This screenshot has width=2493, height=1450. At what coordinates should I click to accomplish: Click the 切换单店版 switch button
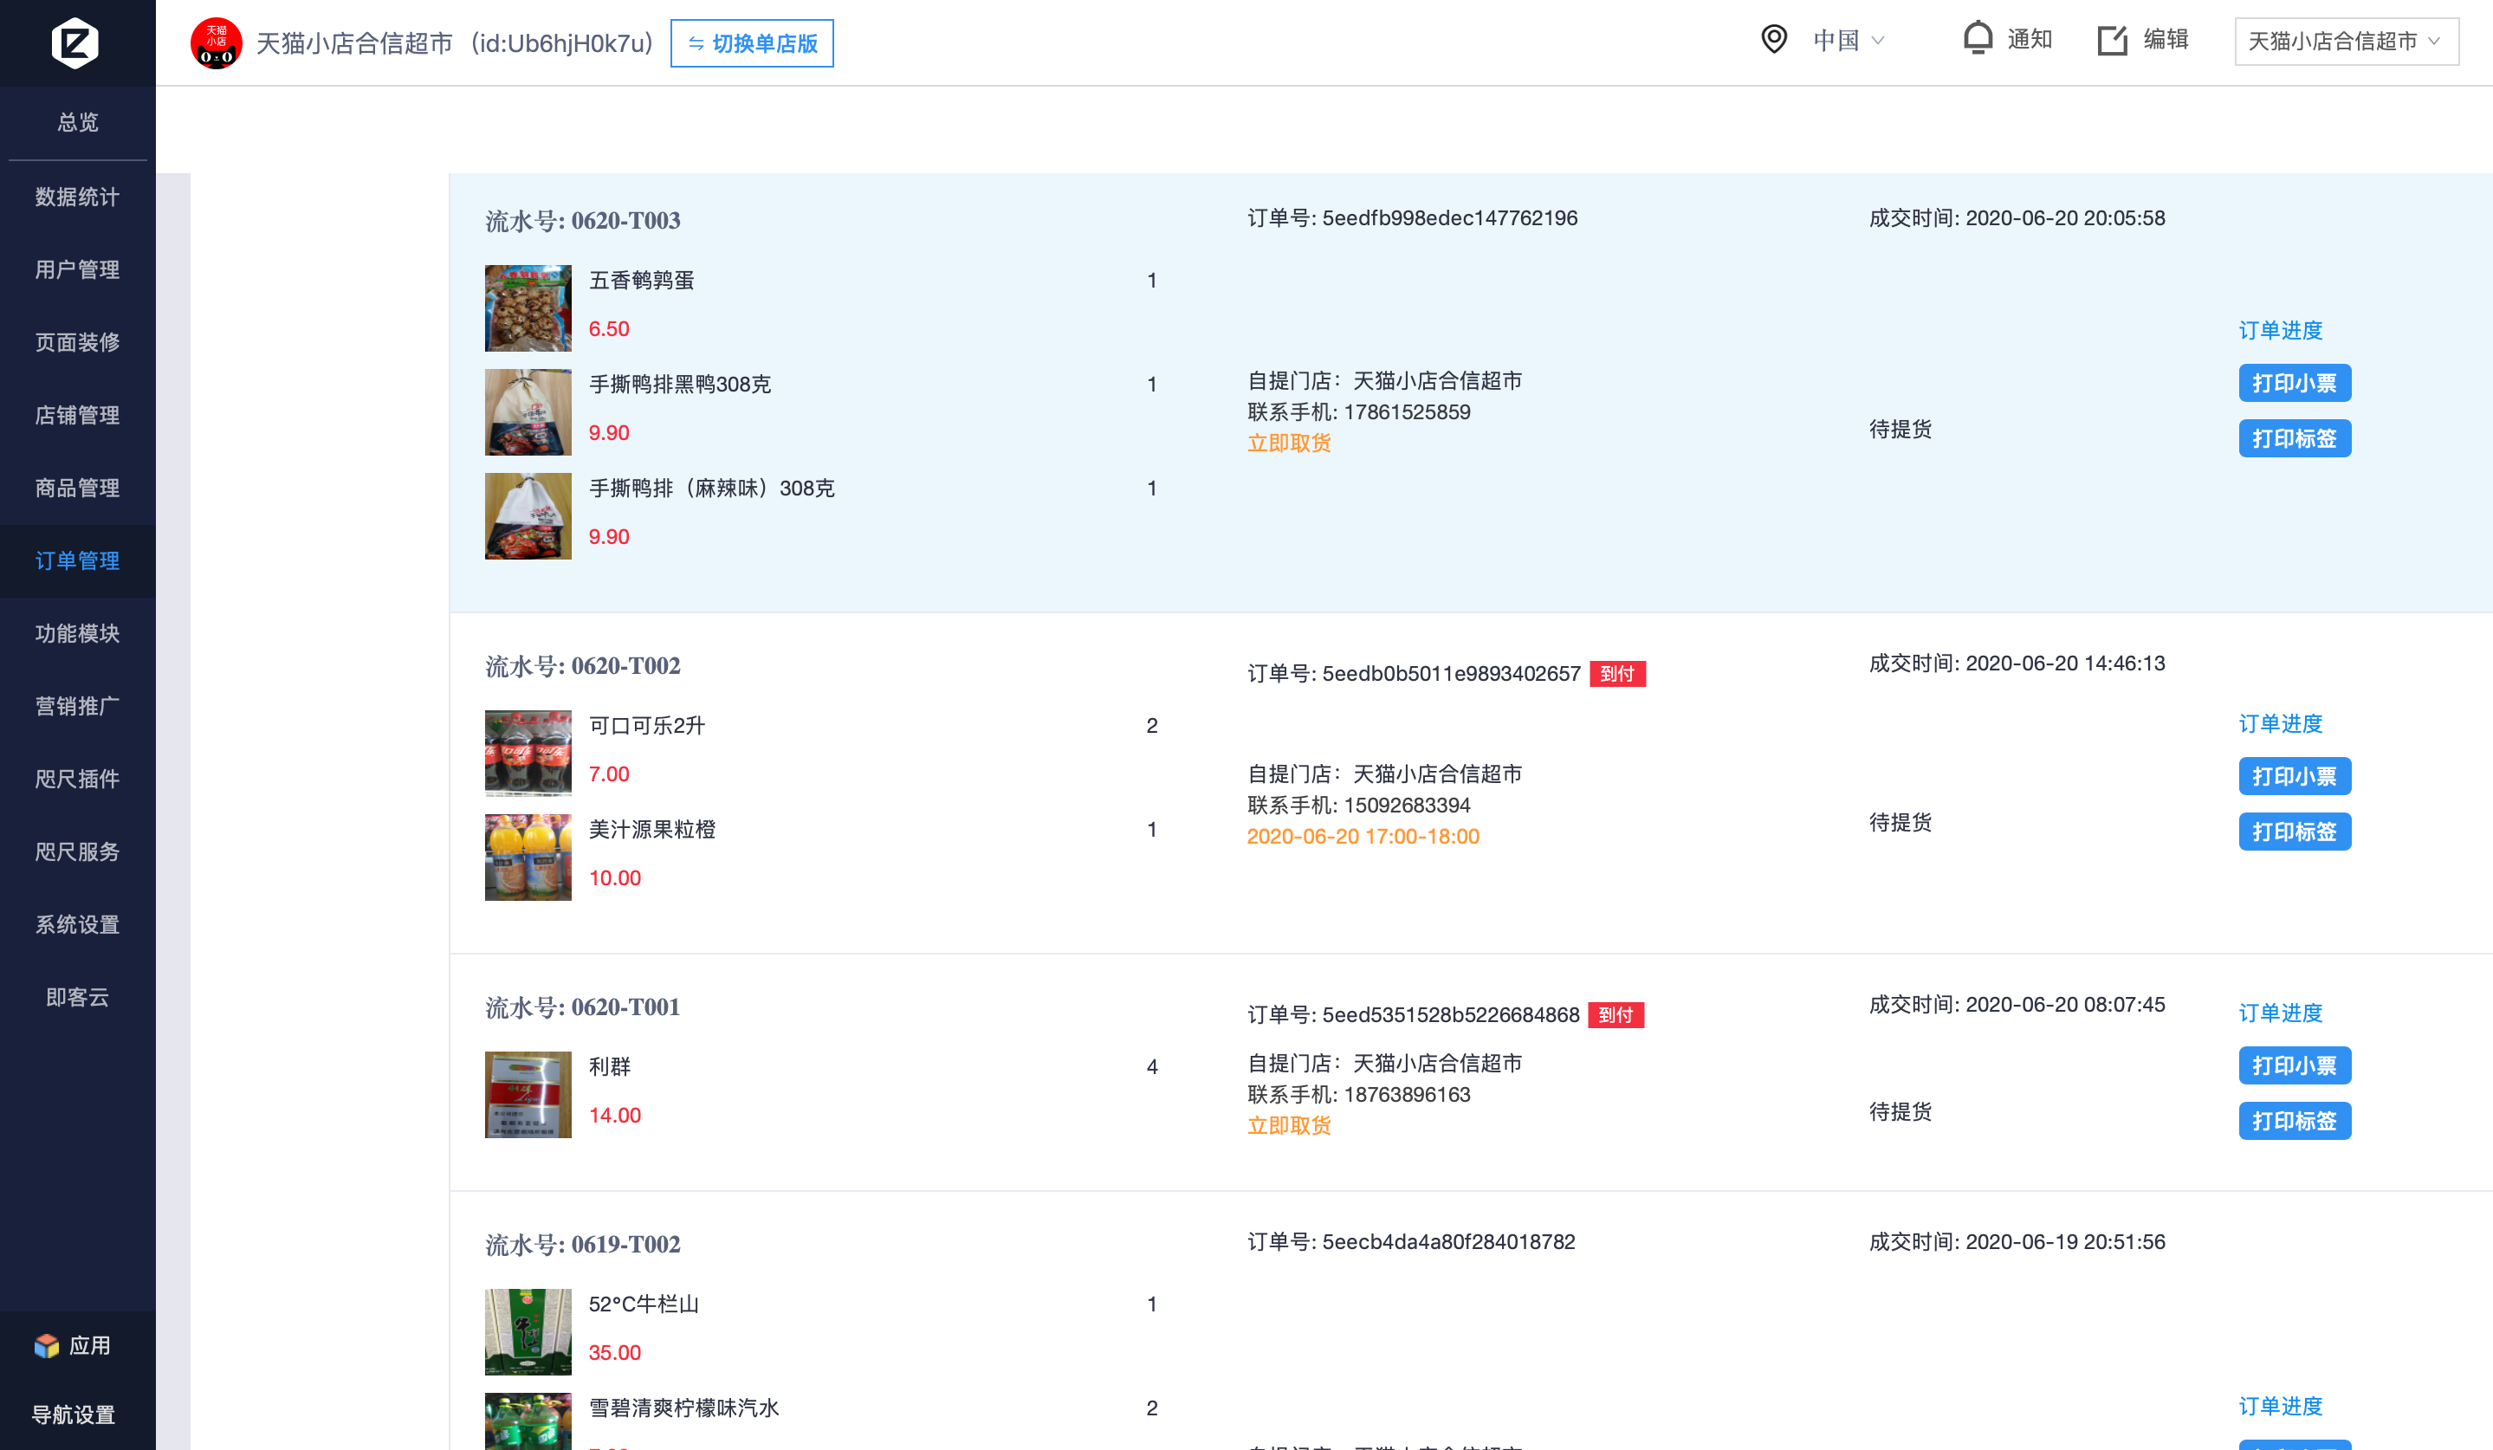[x=752, y=43]
